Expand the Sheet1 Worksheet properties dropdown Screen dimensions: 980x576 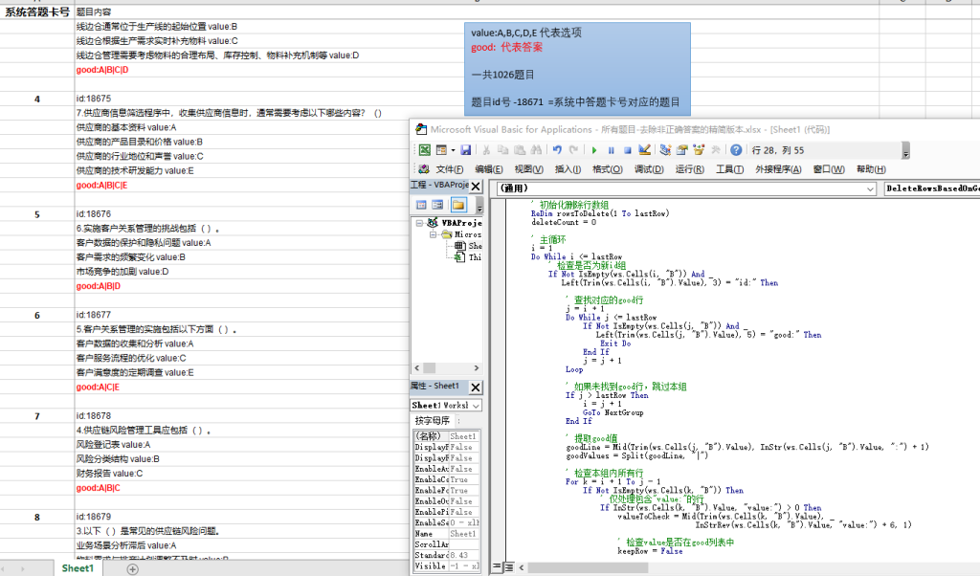coord(476,406)
